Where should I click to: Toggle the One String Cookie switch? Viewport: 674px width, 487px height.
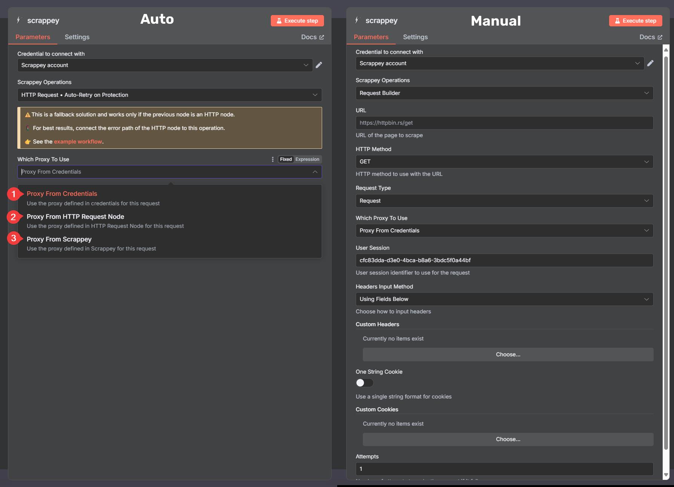364,383
